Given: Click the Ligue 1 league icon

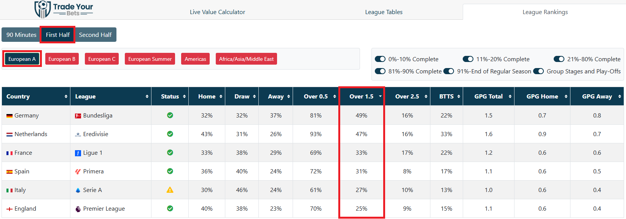Looking at the screenshot, I should pos(78,153).
